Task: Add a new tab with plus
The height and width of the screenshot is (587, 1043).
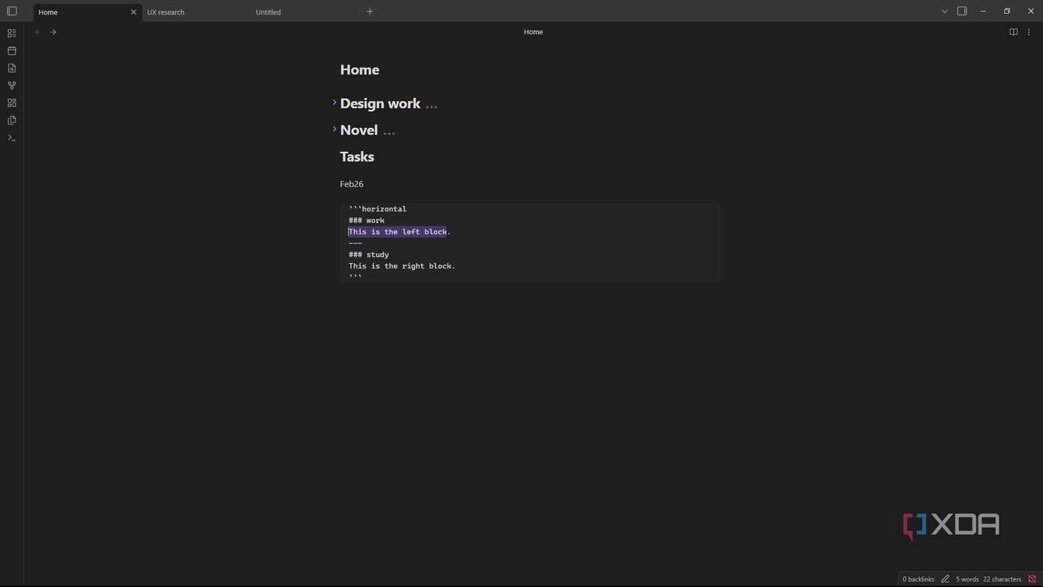Action: [x=370, y=12]
